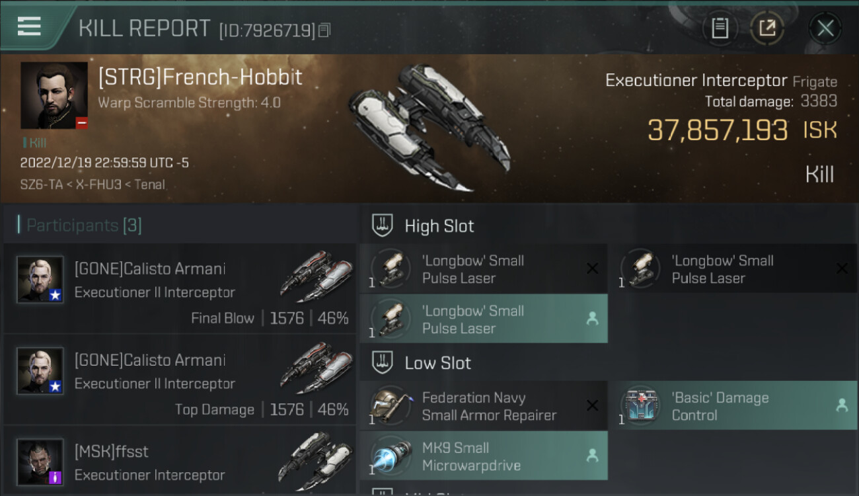Select the [MSK]ffsst participant entry
The width and height of the screenshot is (859, 496).
[180, 462]
